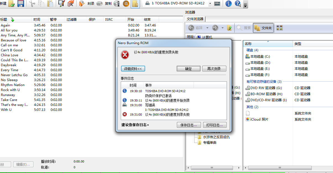Open the back history dropdown arrow

click(x=207, y=28)
